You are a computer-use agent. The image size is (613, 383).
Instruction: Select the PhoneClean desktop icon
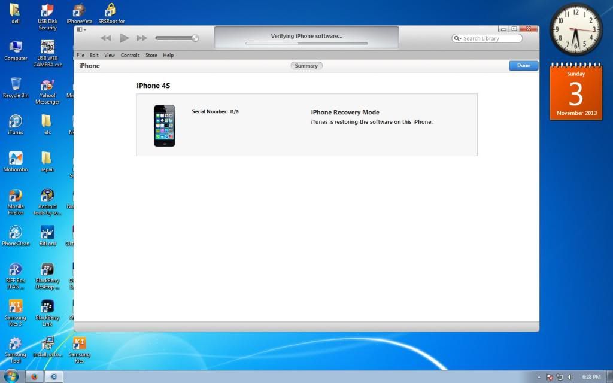click(x=16, y=234)
